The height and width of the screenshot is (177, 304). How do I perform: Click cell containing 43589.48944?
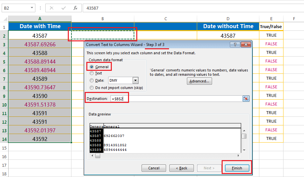(x=40, y=70)
